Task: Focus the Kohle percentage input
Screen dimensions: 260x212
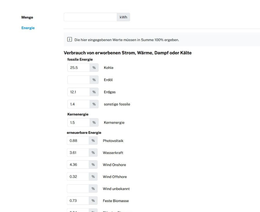Action: tap(78, 68)
